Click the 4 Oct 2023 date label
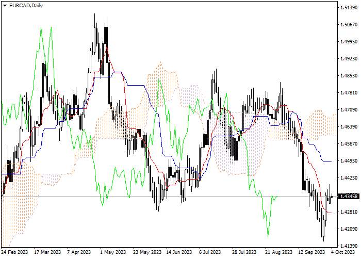 click(343, 252)
